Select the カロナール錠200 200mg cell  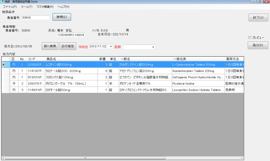pos(71,71)
